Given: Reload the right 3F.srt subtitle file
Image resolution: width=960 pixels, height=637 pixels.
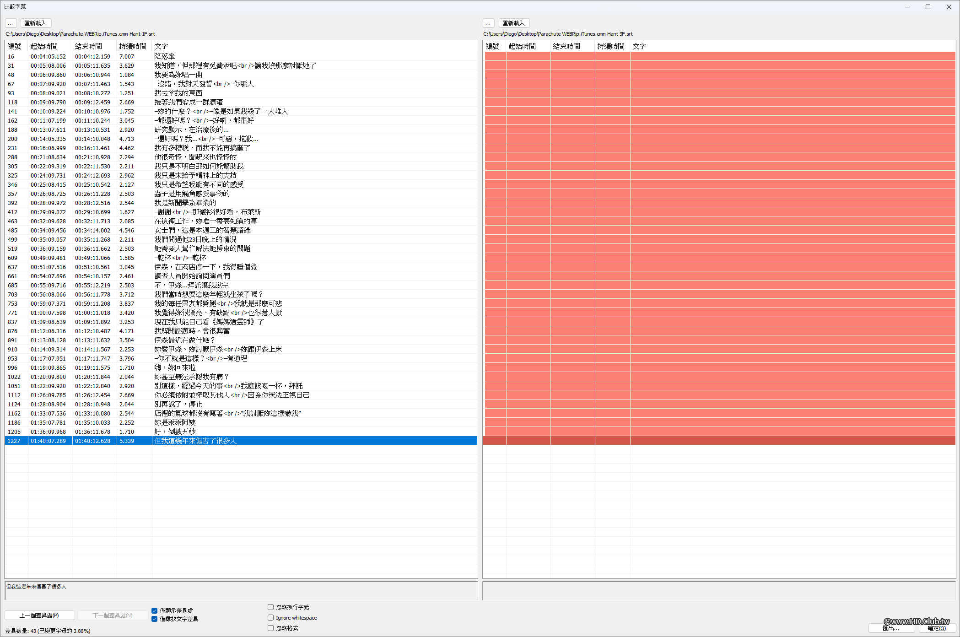Looking at the screenshot, I should click(x=513, y=23).
